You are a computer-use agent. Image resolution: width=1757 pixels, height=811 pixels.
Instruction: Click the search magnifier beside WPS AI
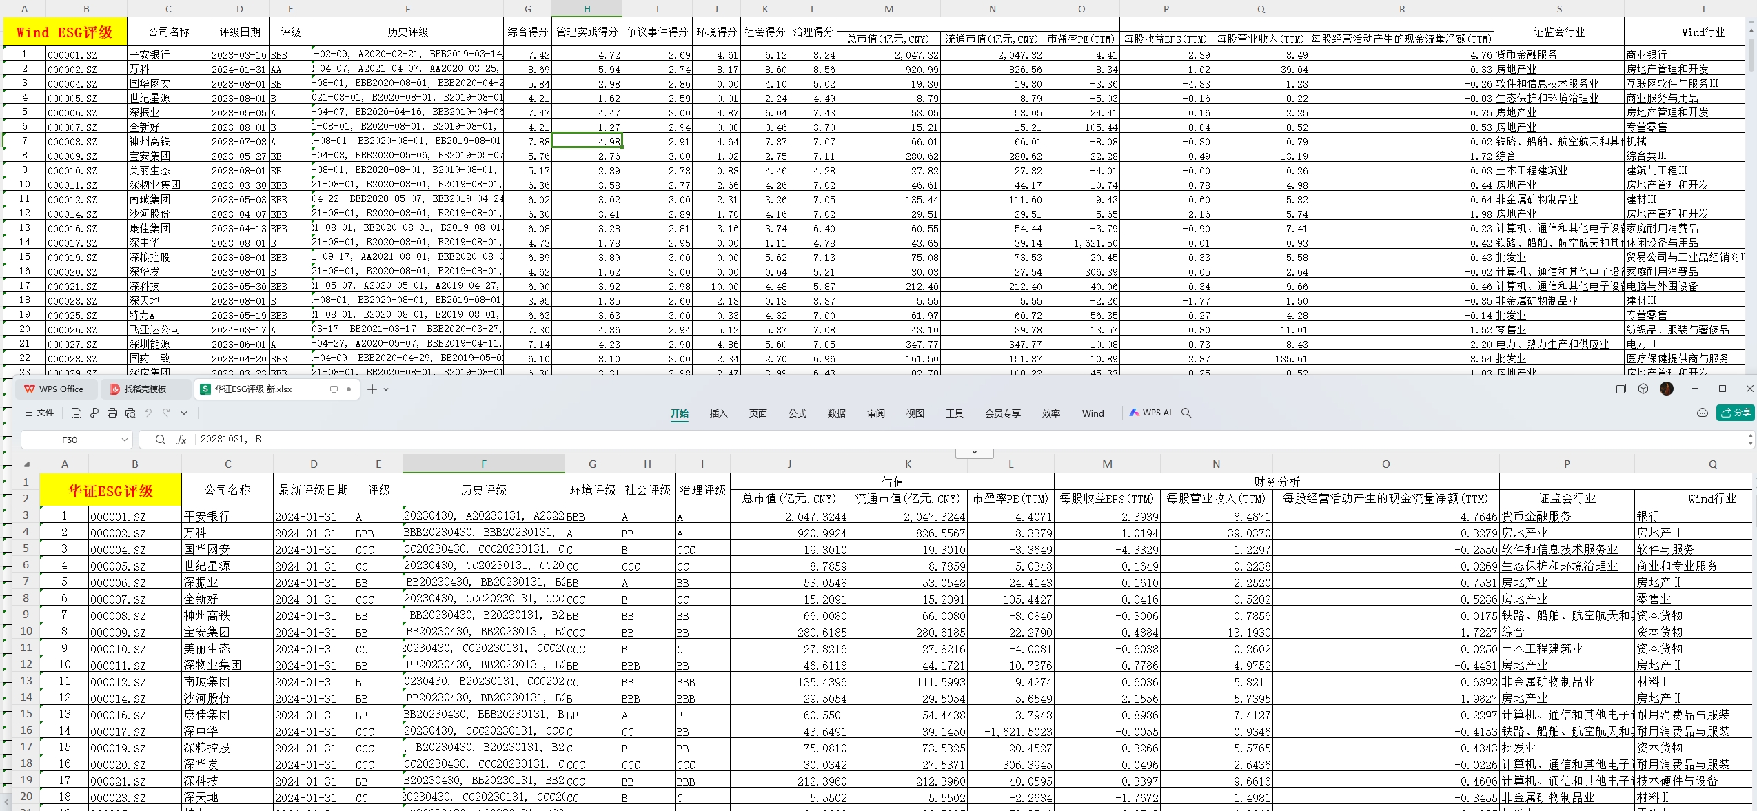coord(1186,413)
